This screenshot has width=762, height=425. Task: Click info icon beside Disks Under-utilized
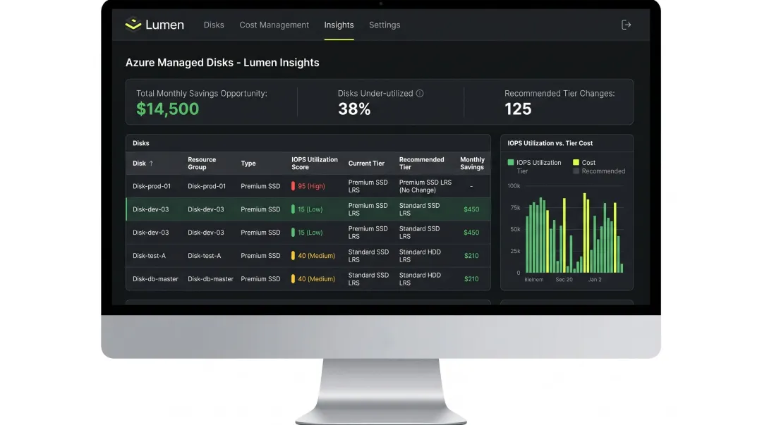point(419,93)
